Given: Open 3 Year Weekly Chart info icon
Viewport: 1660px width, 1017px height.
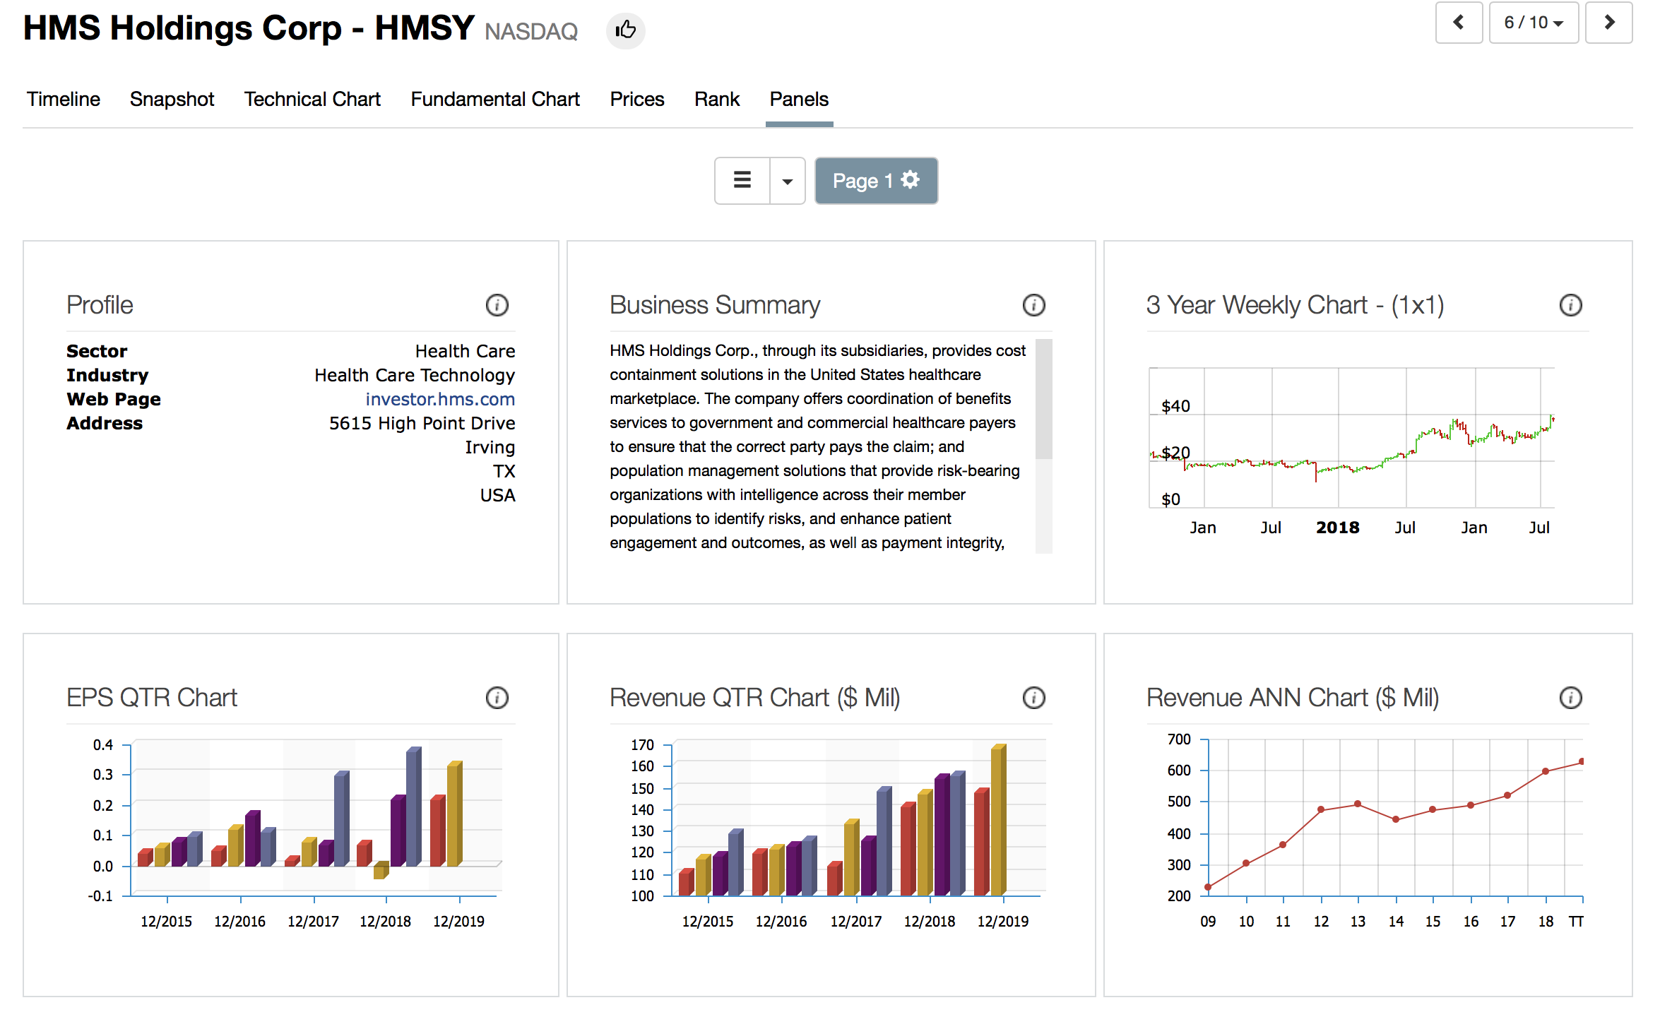Looking at the screenshot, I should click(1570, 305).
